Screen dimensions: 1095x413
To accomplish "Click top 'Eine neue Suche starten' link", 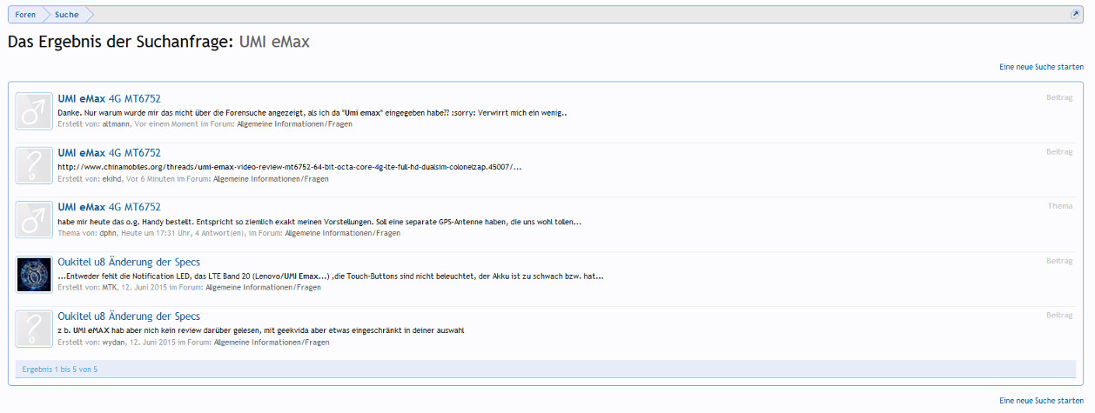I will point(1041,66).
